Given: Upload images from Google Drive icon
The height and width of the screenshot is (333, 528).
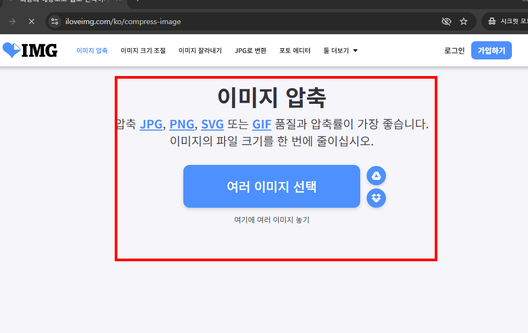Looking at the screenshot, I should point(376,176).
